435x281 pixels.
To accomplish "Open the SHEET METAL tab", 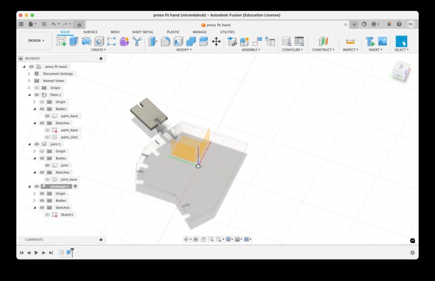I will (x=142, y=32).
